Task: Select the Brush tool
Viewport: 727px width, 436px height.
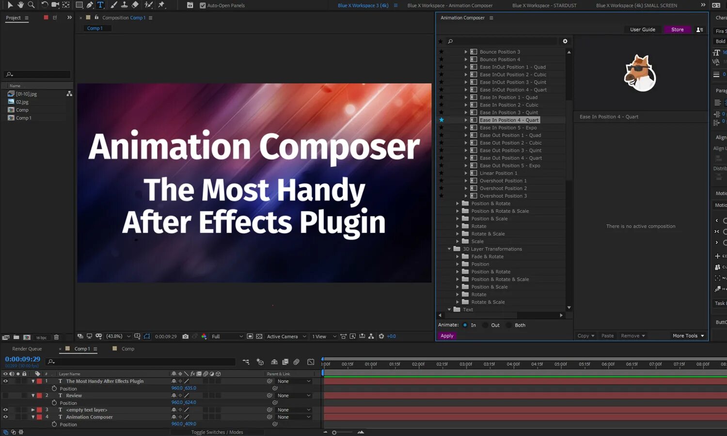Action: (114, 5)
